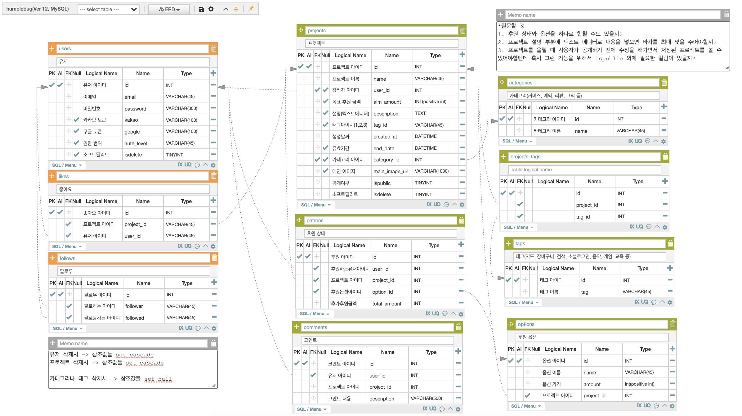
Task: Open SQL / Menu dropdown under tags table
Action: pos(524,302)
